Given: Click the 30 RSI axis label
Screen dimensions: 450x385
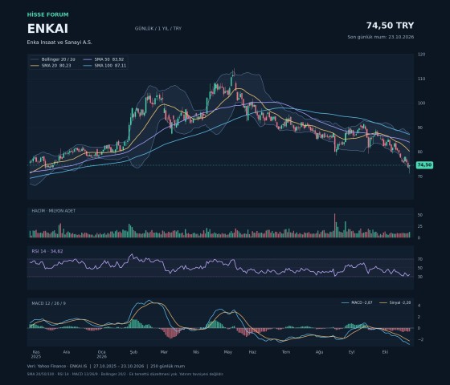Looking at the screenshot, I should pos(420,277).
